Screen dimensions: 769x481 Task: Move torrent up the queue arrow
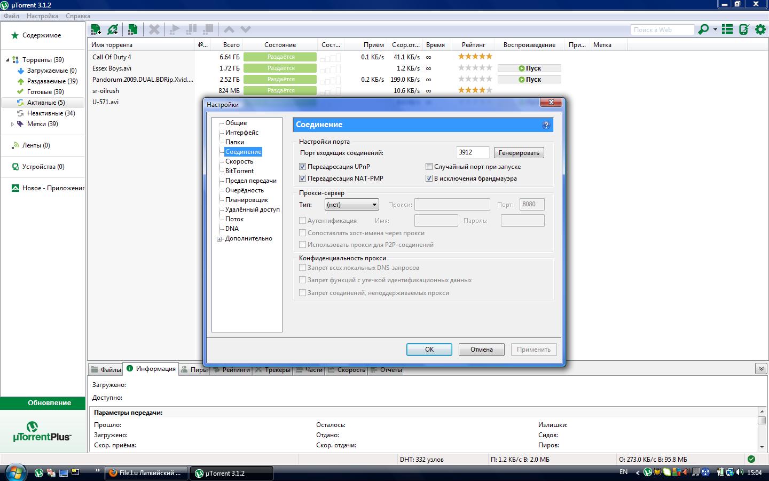229,29
